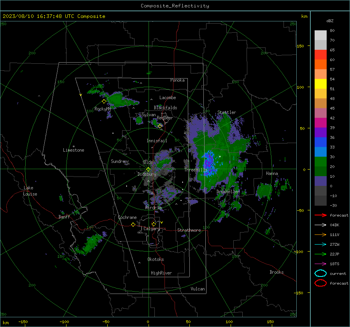Viewport: 350px width, 327px height.
Task: Select the lightest gray 70-80 dBZ swatch
Action: click(320, 35)
